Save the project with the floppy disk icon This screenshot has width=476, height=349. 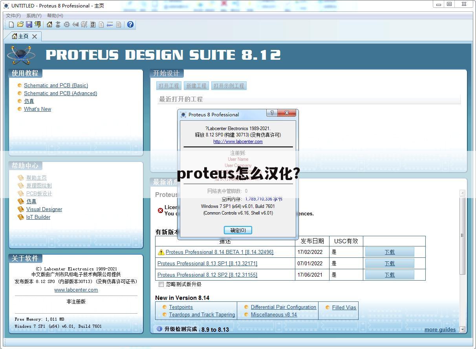pos(29,24)
